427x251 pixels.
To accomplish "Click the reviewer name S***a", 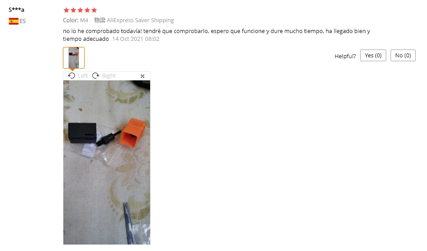I will [16, 10].
